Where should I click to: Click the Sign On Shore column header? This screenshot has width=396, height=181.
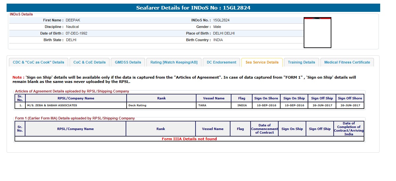coord(266,98)
